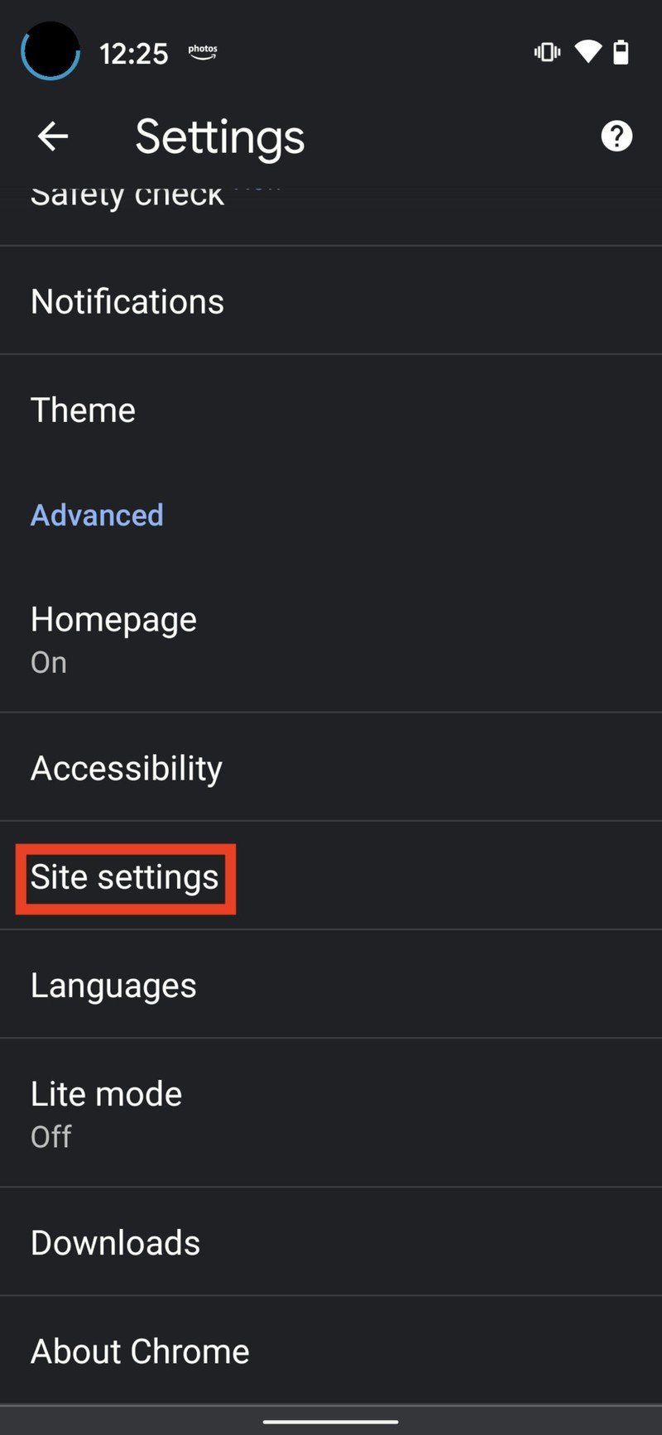Open About Chrome
This screenshot has width=662, height=1435.
(x=139, y=1351)
